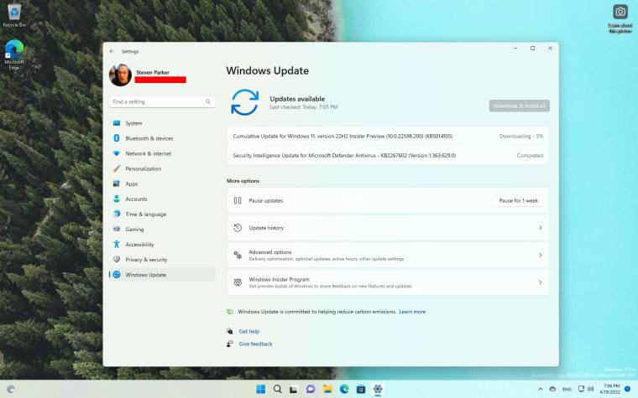Open taskbar Search
Image resolution: width=638 pixels, height=398 pixels.
(x=278, y=389)
